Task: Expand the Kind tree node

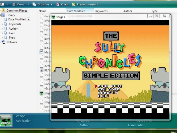Action: pos(2,33)
